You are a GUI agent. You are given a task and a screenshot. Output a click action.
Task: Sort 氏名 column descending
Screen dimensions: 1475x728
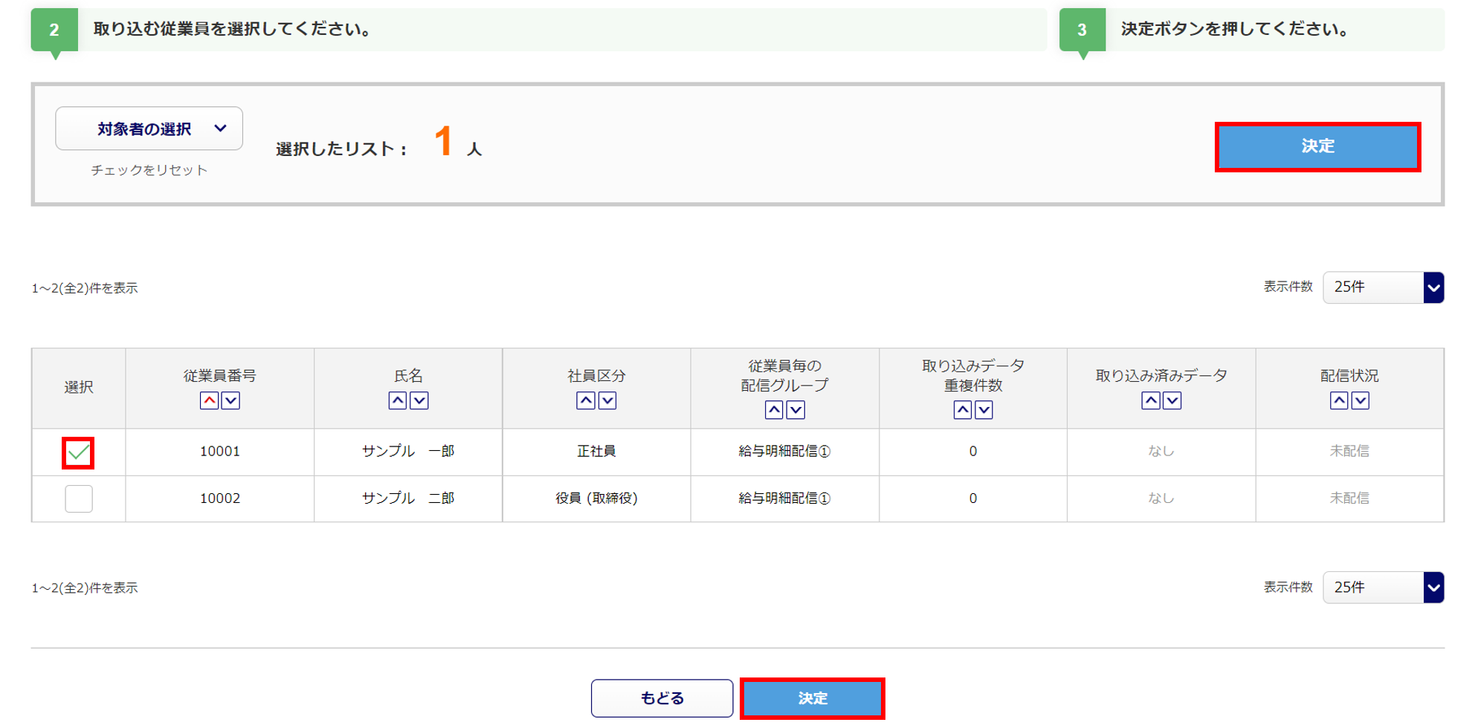419,401
